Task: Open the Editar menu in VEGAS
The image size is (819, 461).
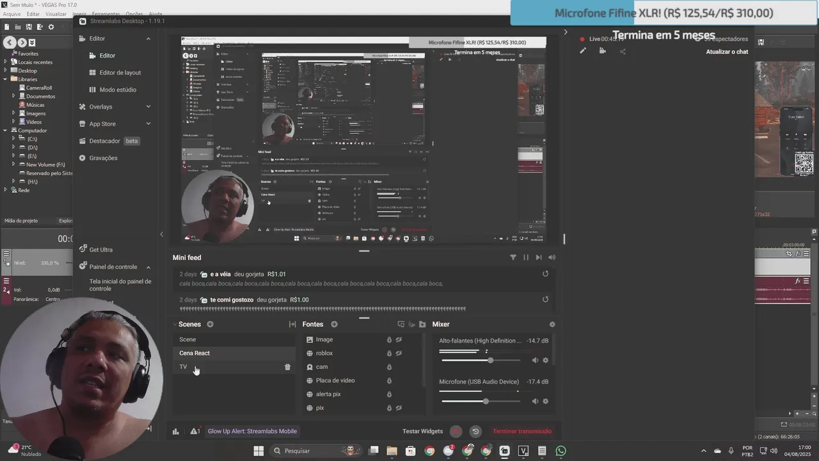Action: click(x=33, y=13)
